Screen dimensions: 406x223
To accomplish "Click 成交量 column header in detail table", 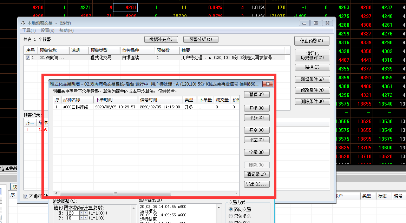I will (222, 100).
